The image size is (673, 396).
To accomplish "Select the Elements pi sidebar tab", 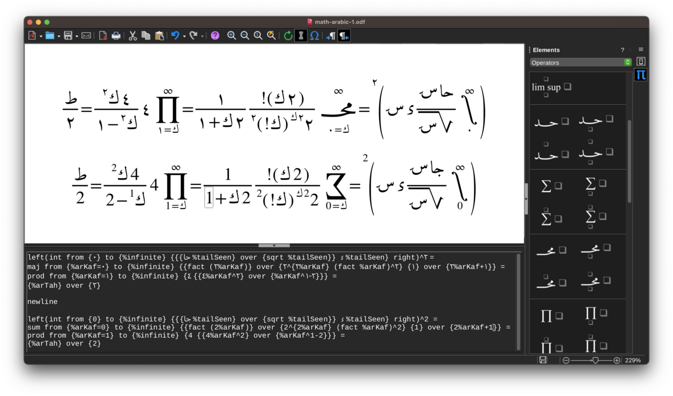I will point(640,74).
